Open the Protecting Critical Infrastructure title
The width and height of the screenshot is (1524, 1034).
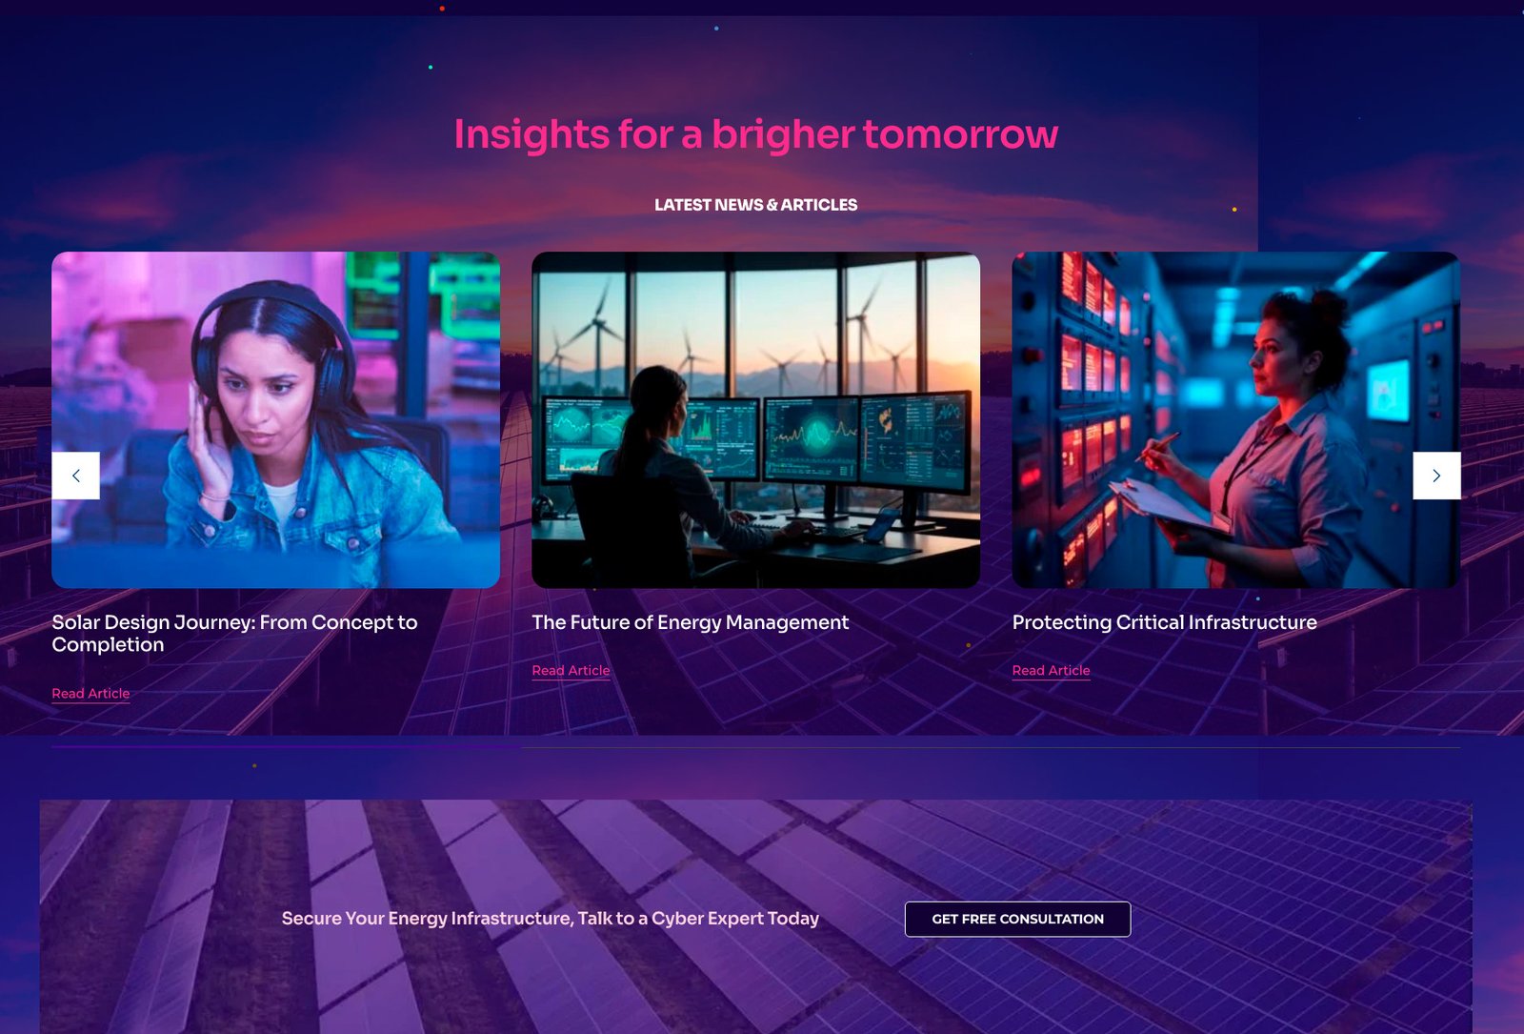coord(1164,622)
